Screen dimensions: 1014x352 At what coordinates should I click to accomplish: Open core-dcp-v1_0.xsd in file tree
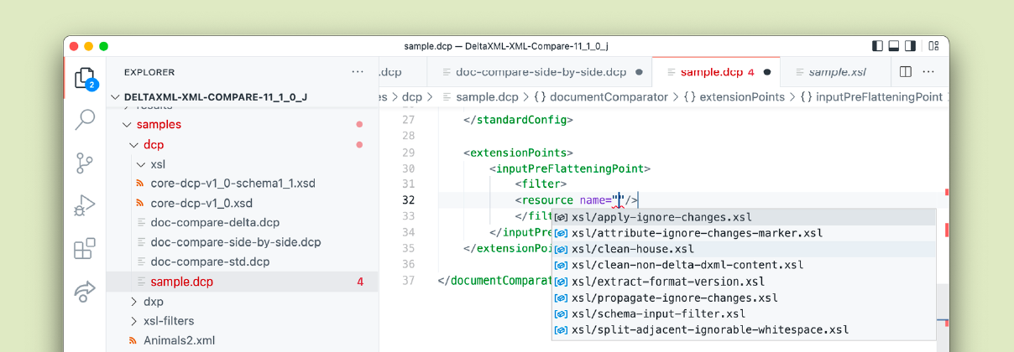pyautogui.click(x=201, y=203)
